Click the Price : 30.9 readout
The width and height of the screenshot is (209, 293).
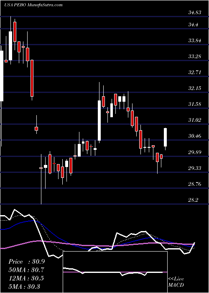point(26,262)
